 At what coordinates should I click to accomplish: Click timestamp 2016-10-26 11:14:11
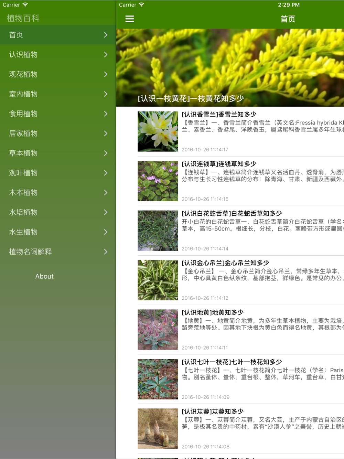pyautogui.click(x=205, y=348)
